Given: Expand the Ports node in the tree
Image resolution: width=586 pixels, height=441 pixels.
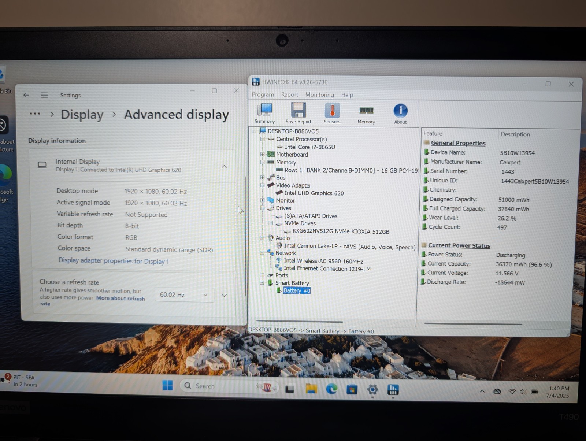Looking at the screenshot, I should click(x=262, y=275).
